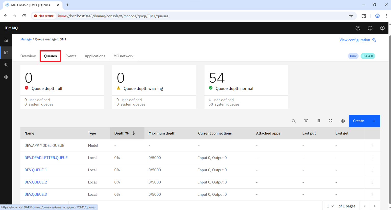This screenshot has height=210, width=391.
Task: Click the browser address bar URL
Action: pos(113,16)
